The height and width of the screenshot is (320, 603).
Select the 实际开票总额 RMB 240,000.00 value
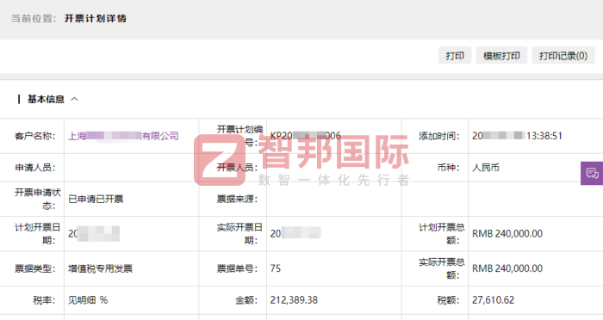pos(507,268)
